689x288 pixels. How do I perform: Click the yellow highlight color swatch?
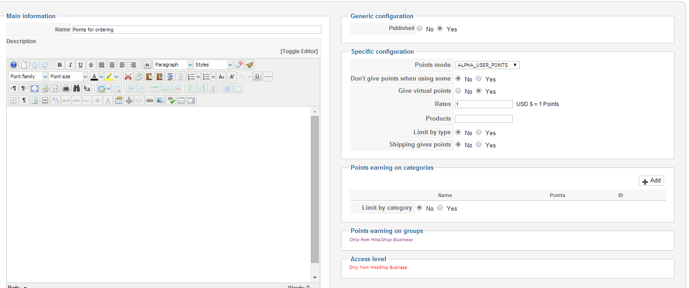click(x=109, y=76)
